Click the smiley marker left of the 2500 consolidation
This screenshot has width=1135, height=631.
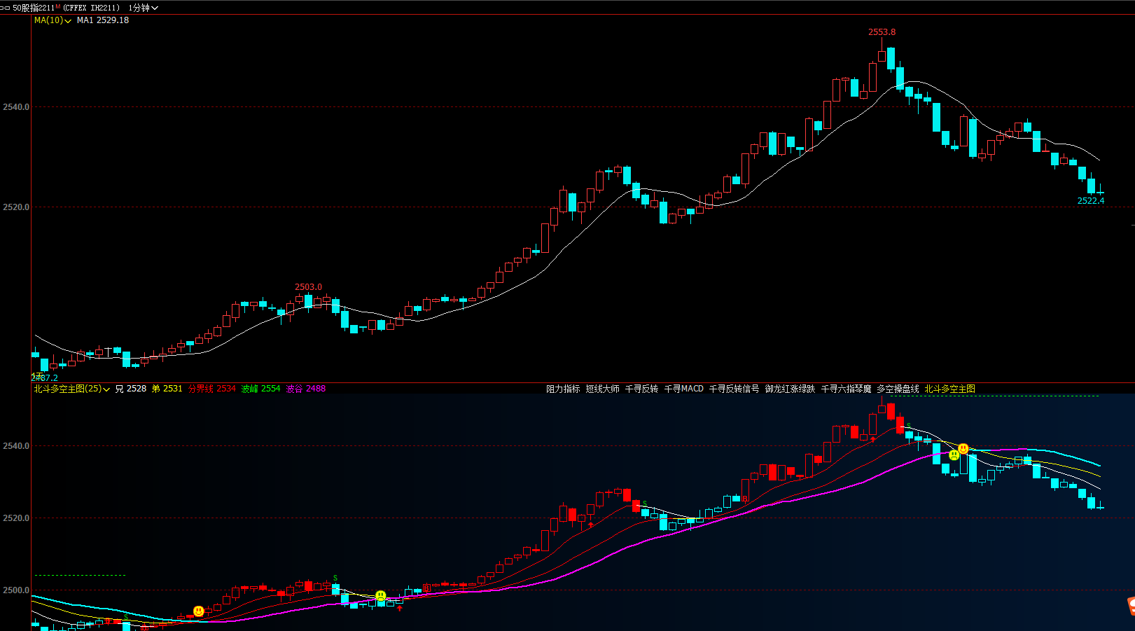(199, 611)
